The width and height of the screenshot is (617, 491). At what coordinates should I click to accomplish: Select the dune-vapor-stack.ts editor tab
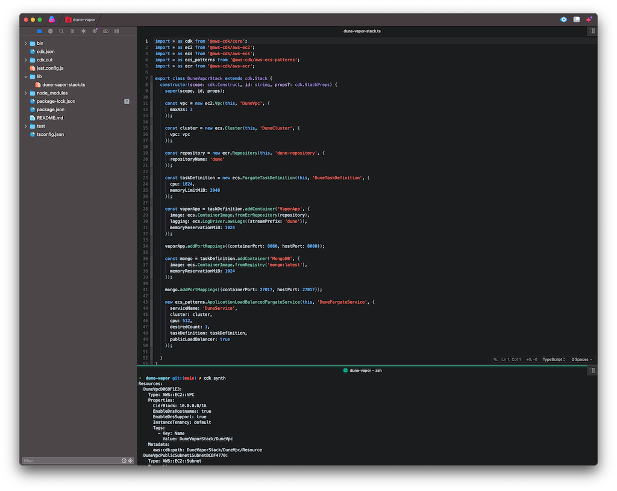tap(362, 31)
